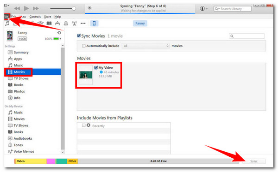Toggle the Sync Movies checkbox

[79, 36]
